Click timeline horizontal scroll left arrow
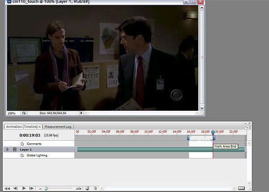The height and width of the screenshot is (192, 269). (x=102, y=188)
